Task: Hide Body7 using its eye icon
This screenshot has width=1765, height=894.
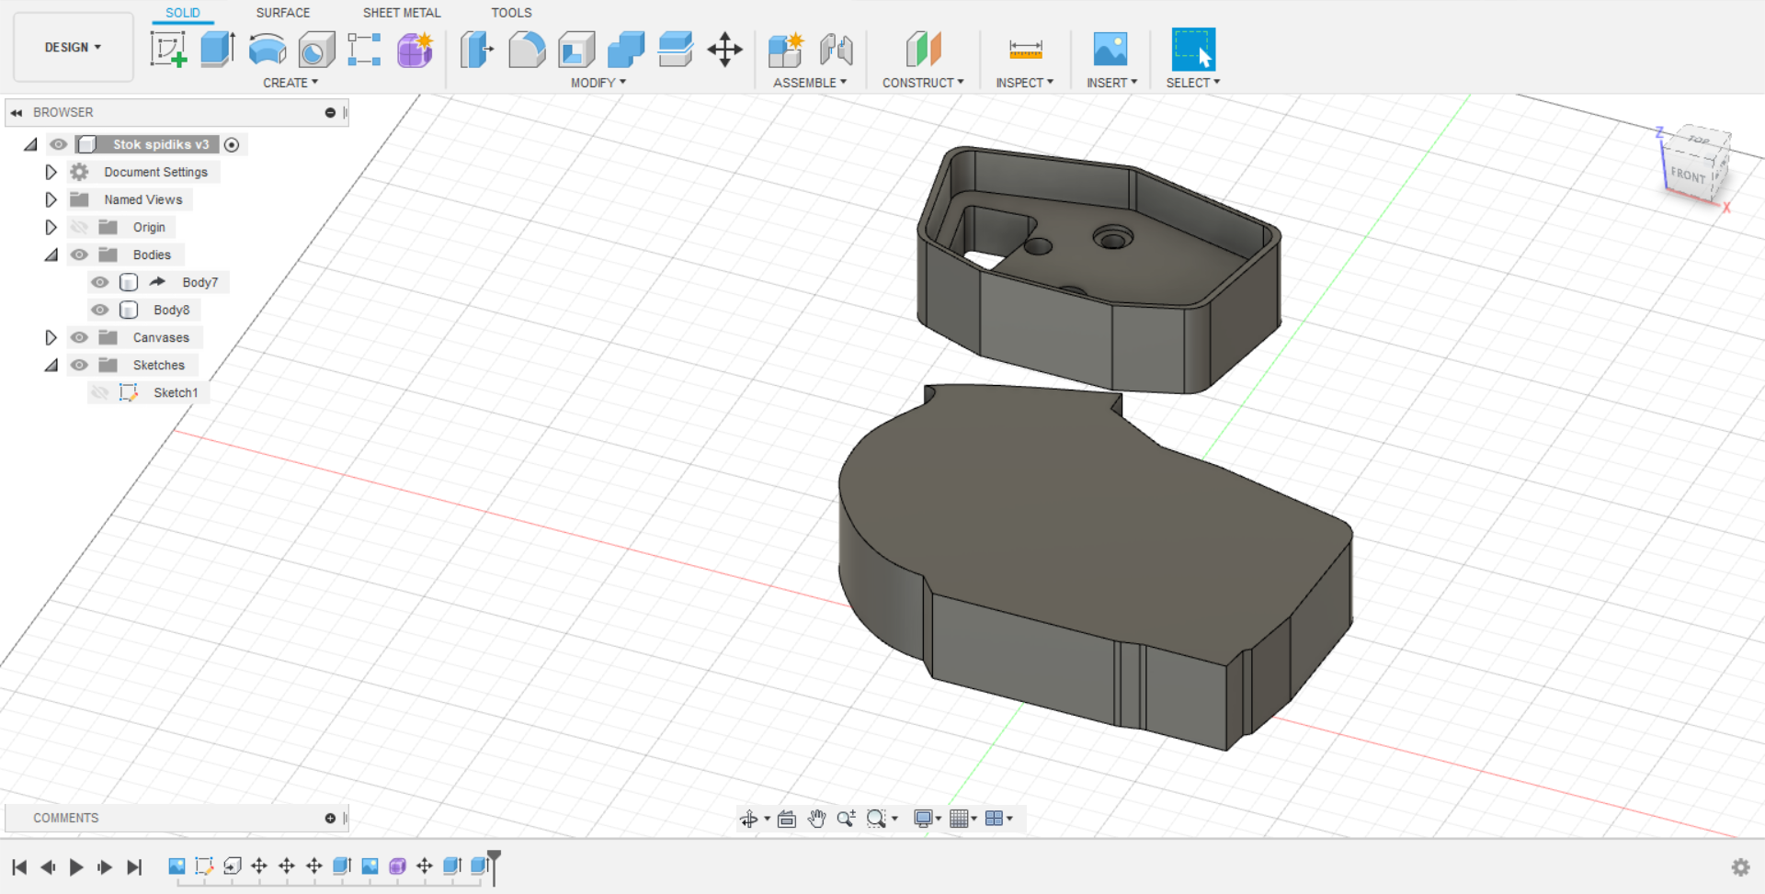Action: click(100, 282)
